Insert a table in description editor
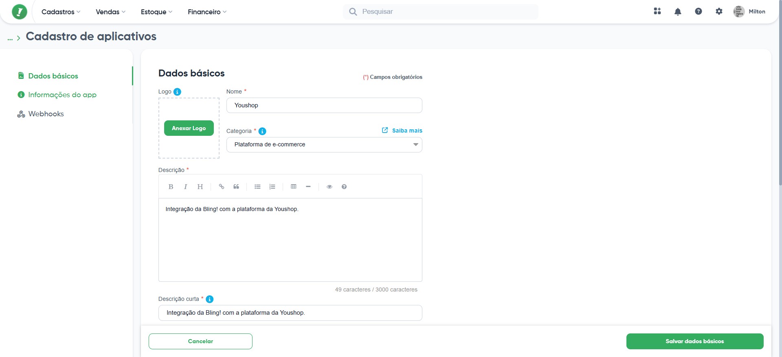 (294, 187)
